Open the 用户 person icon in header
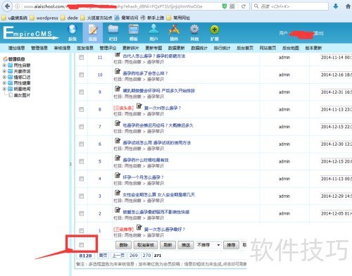This screenshot has height=276, width=352. pyautogui.click(x=153, y=29)
